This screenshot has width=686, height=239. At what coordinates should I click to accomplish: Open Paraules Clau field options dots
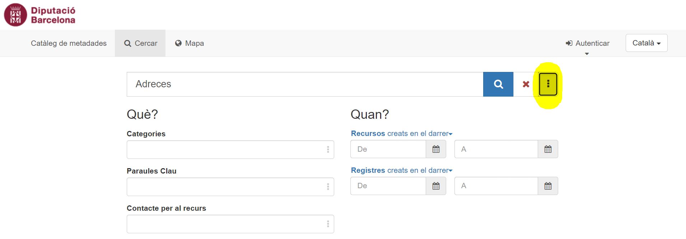pyautogui.click(x=328, y=187)
